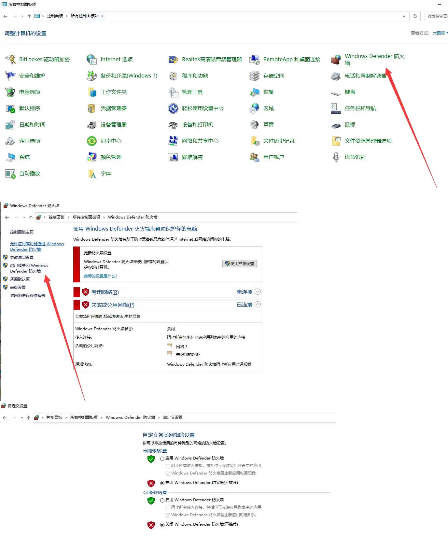Collapse the 来宾或公用网络(P) section chevron
The height and width of the screenshot is (538, 448).
click(258, 304)
